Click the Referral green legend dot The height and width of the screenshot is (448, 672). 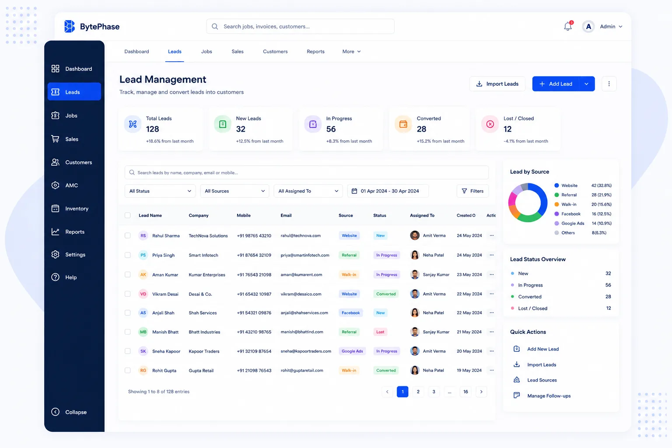point(556,195)
